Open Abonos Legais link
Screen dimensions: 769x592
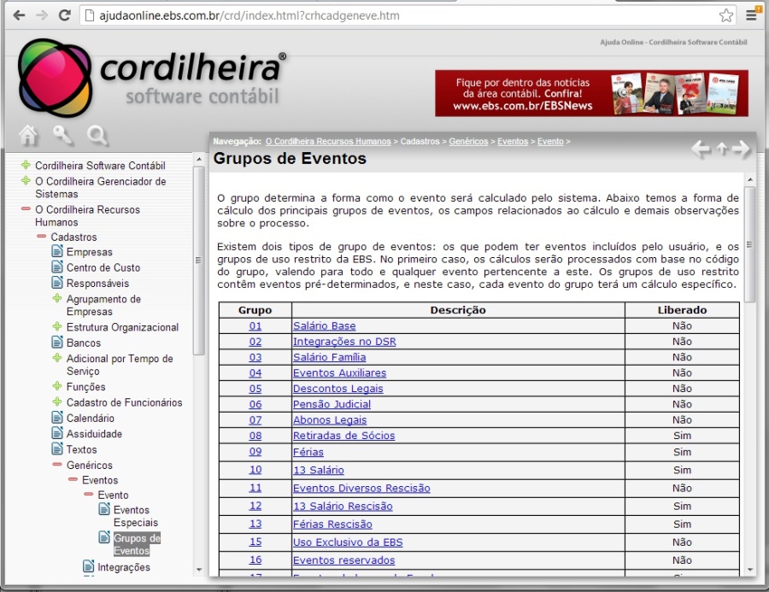330,419
